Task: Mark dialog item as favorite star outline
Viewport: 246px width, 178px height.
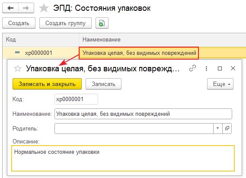Action: click(18, 69)
